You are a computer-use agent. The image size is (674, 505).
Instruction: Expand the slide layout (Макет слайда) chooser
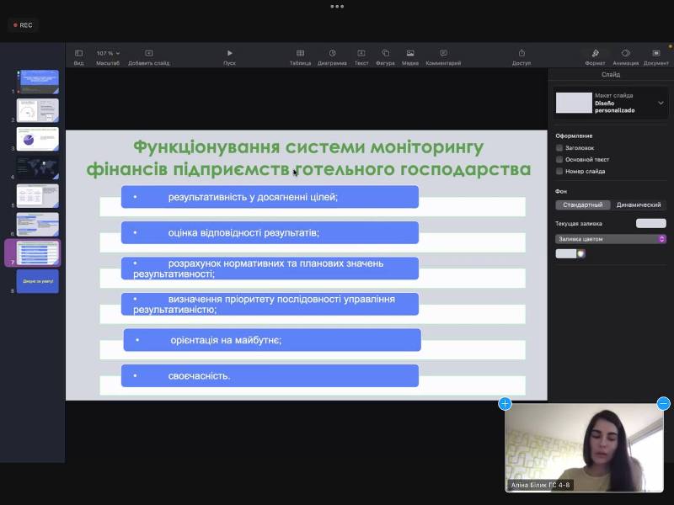click(661, 103)
